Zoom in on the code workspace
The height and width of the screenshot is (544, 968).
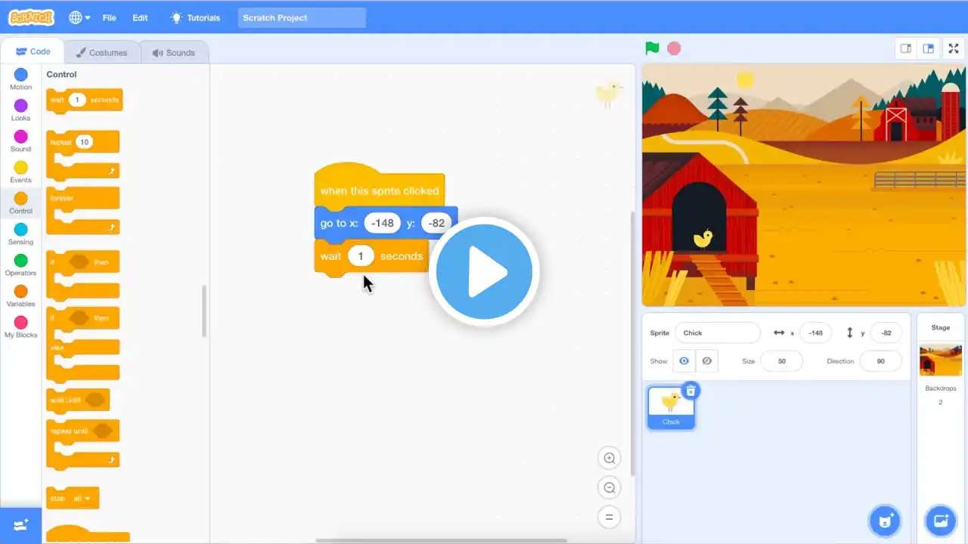tap(609, 458)
